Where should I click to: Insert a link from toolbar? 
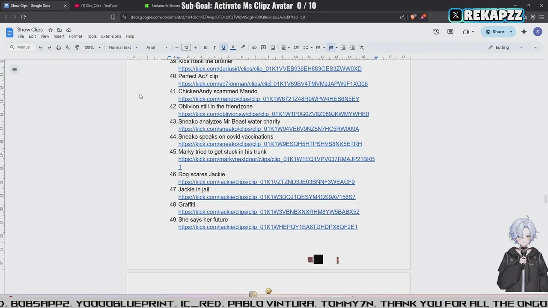click(x=254, y=47)
